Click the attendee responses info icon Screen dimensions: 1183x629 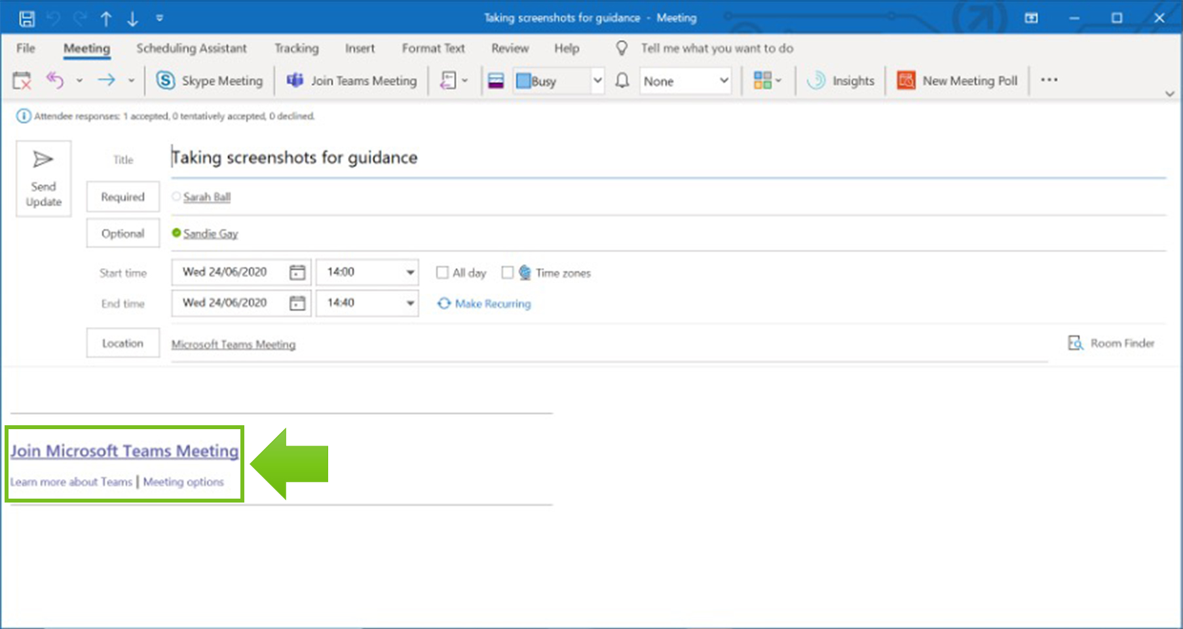(24, 116)
